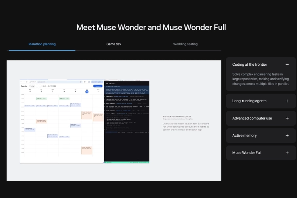Select highlighted date 10 in demo calendar
This screenshot has width=297, height=198.
(87, 92)
